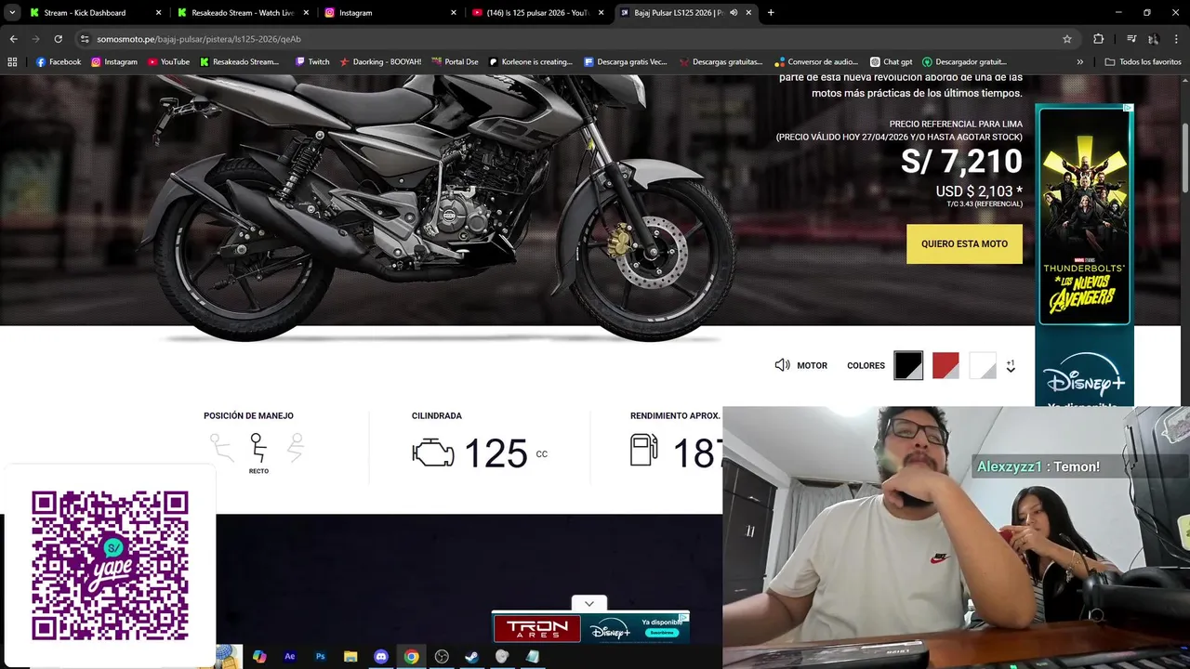Select the white motorcycle color swatch

tap(983, 365)
